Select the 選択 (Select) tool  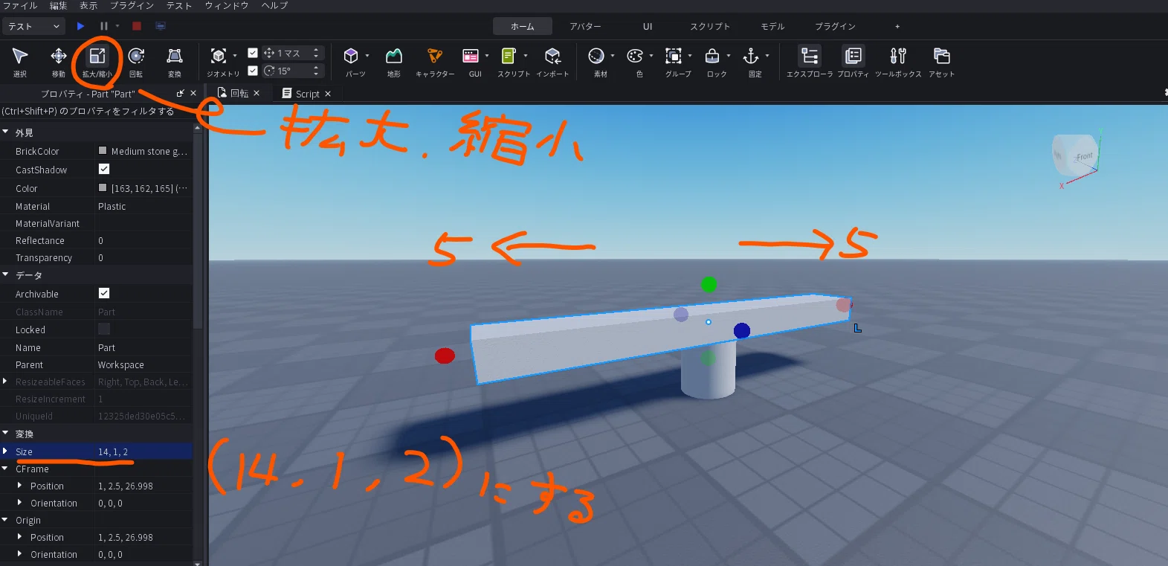pyautogui.click(x=20, y=62)
